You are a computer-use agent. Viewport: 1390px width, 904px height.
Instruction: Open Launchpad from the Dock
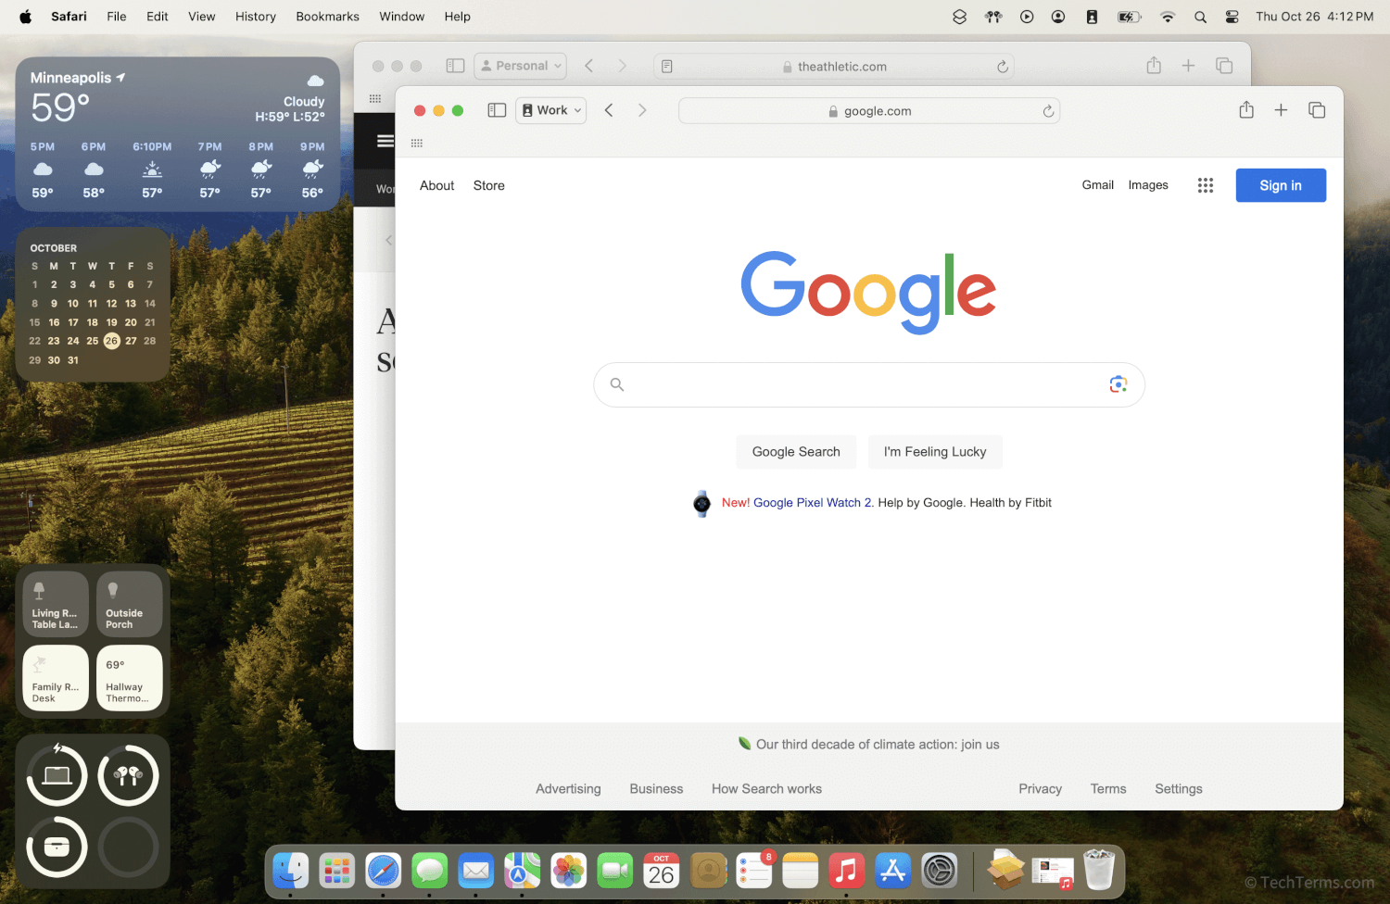point(336,871)
